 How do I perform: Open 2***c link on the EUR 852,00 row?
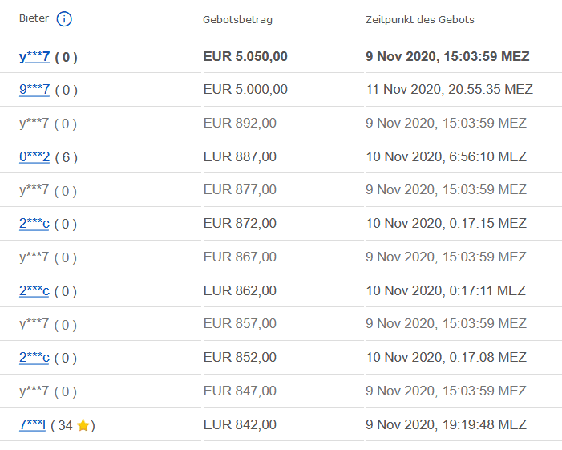tap(34, 358)
